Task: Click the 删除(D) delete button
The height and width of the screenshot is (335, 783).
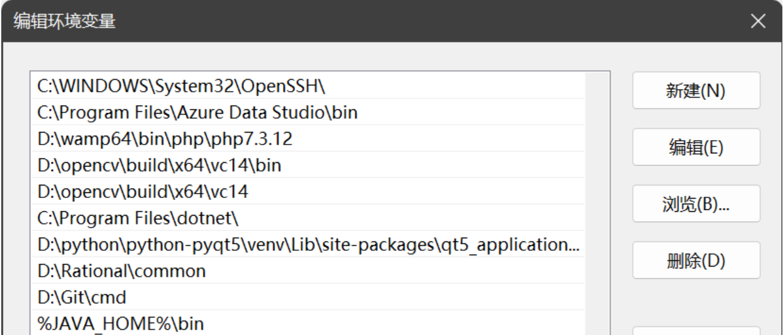Action: [x=696, y=260]
